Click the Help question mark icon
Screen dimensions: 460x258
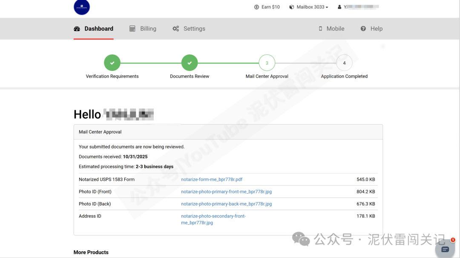pos(363,29)
